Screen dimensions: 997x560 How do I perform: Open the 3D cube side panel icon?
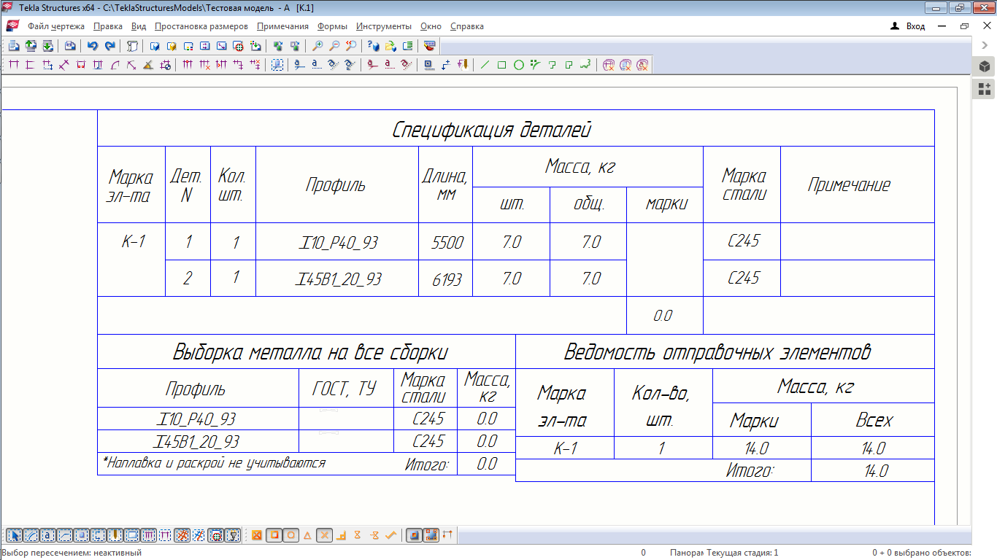tap(985, 67)
